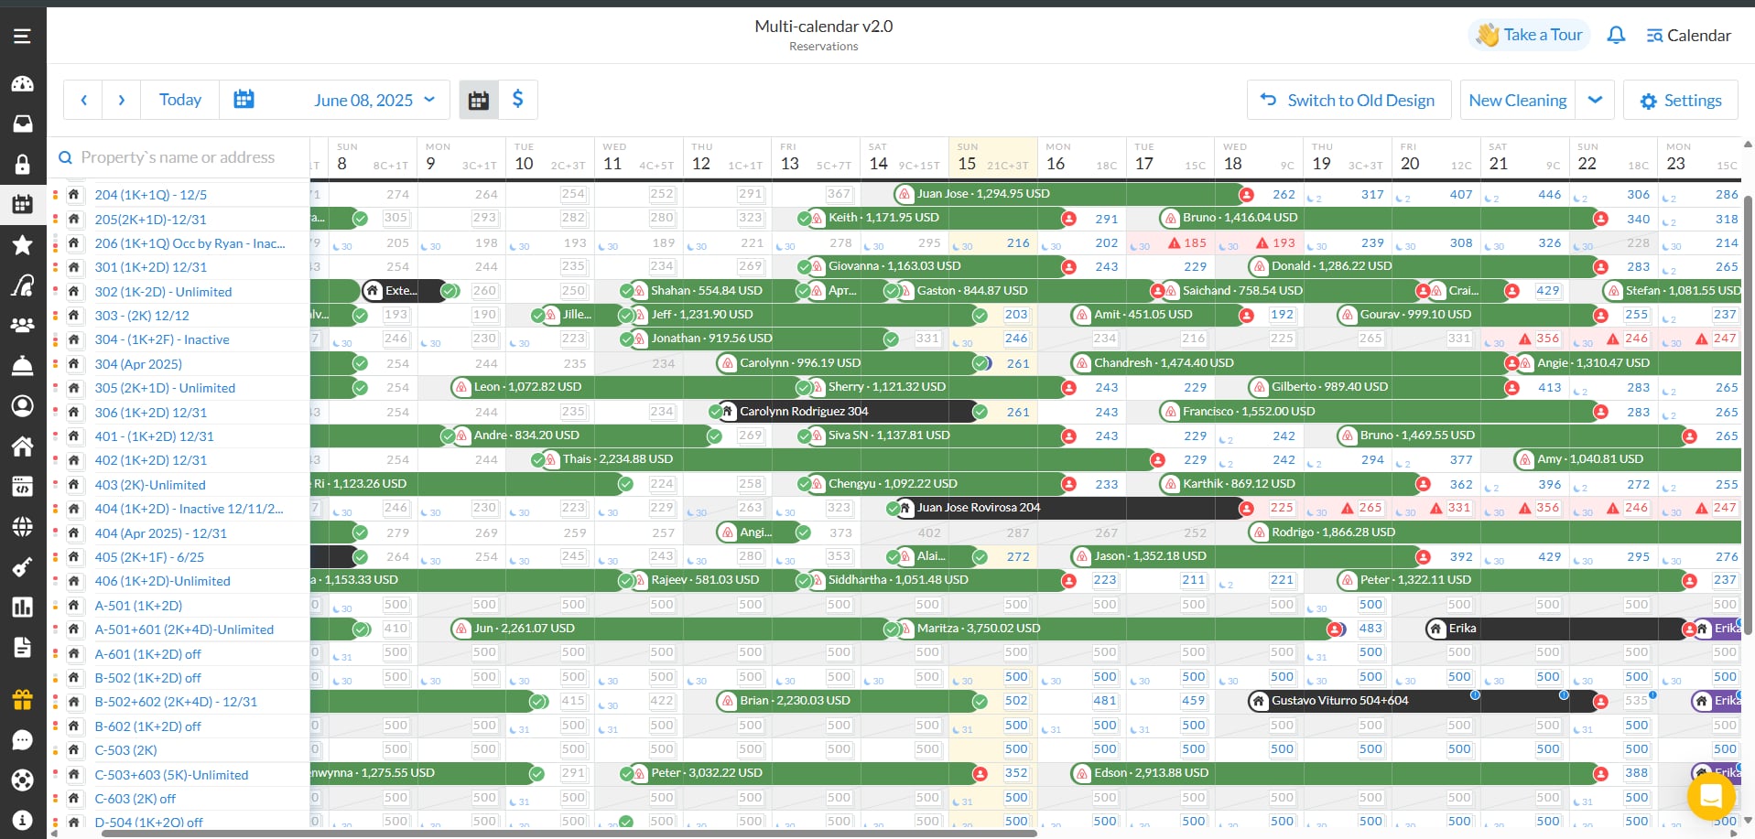This screenshot has width=1755, height=839.
Task: Click Switch to Old Design
Action: [x=1349, y=101]
